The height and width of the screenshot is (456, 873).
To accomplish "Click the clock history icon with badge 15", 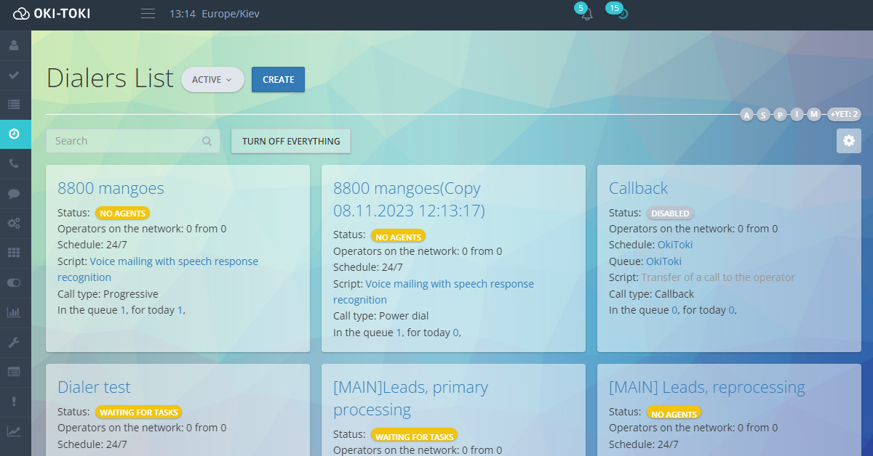I will (622, 14).
